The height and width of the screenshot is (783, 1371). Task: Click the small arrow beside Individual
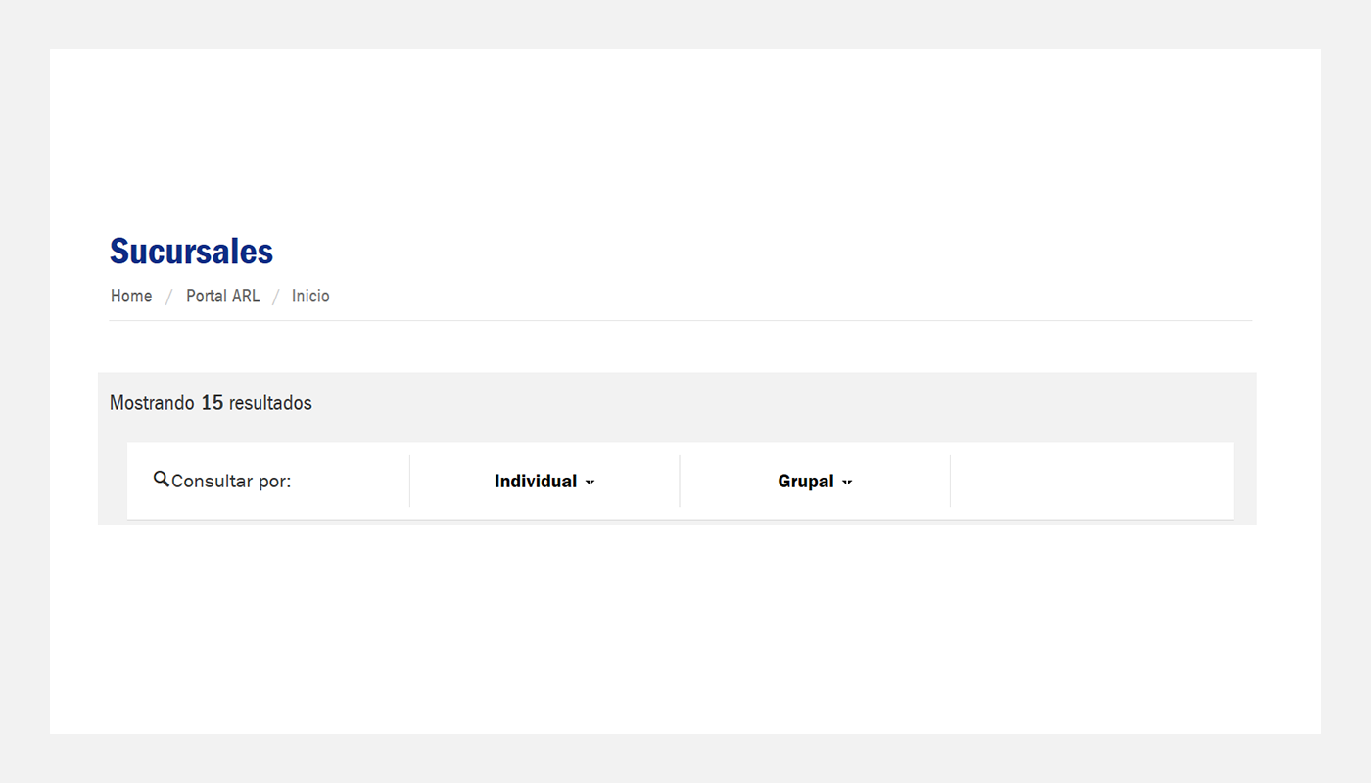point(590,483)
